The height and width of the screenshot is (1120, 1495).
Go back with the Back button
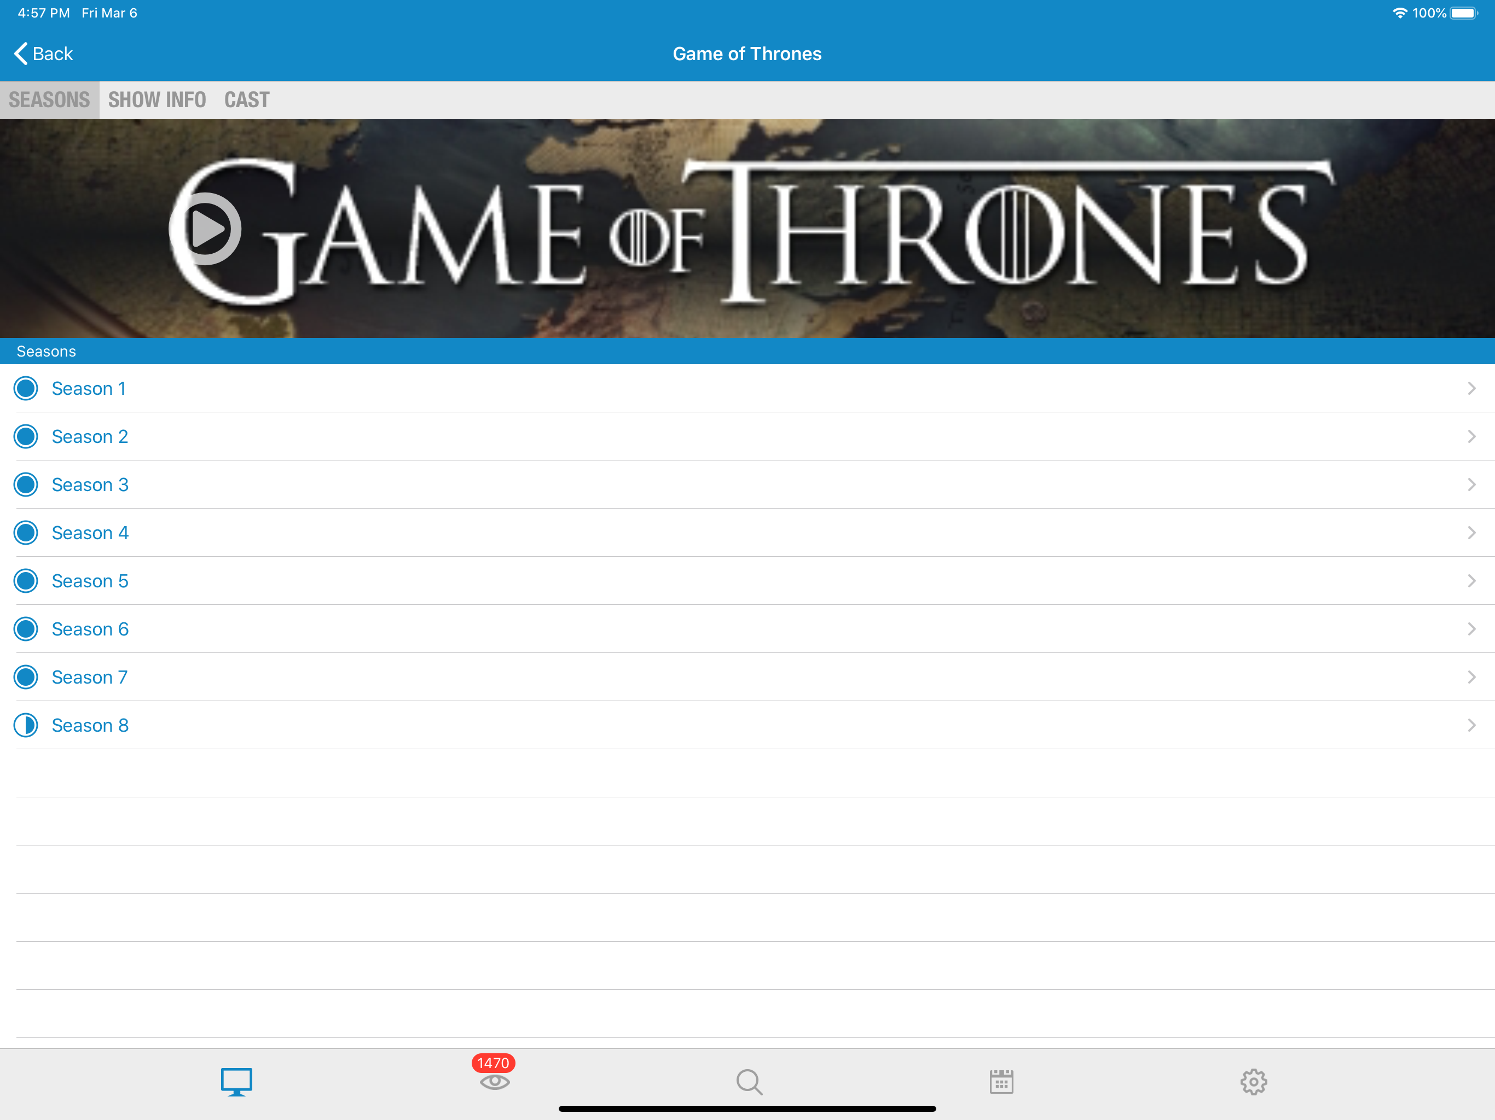[43, 54]
